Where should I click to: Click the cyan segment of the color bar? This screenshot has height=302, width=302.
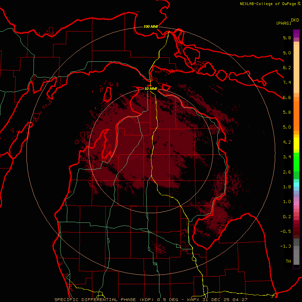point(296,185)
